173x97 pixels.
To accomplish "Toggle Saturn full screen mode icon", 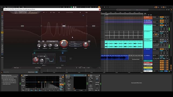I will click(99, 12).
